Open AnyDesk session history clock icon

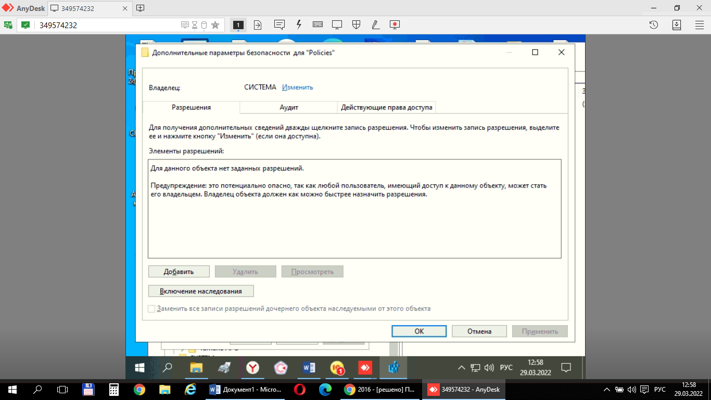point(654,24)
